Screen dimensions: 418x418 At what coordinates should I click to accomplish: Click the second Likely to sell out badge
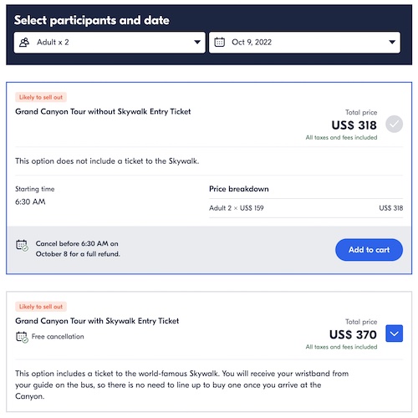point(41,307)
